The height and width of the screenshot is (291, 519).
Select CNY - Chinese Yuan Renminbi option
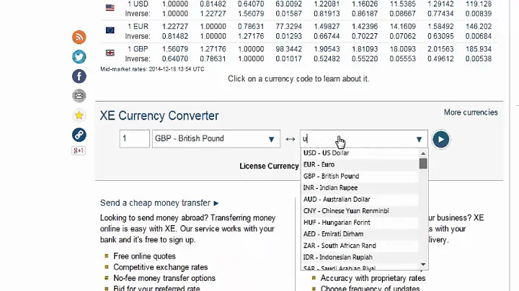[x=360, y=211]
